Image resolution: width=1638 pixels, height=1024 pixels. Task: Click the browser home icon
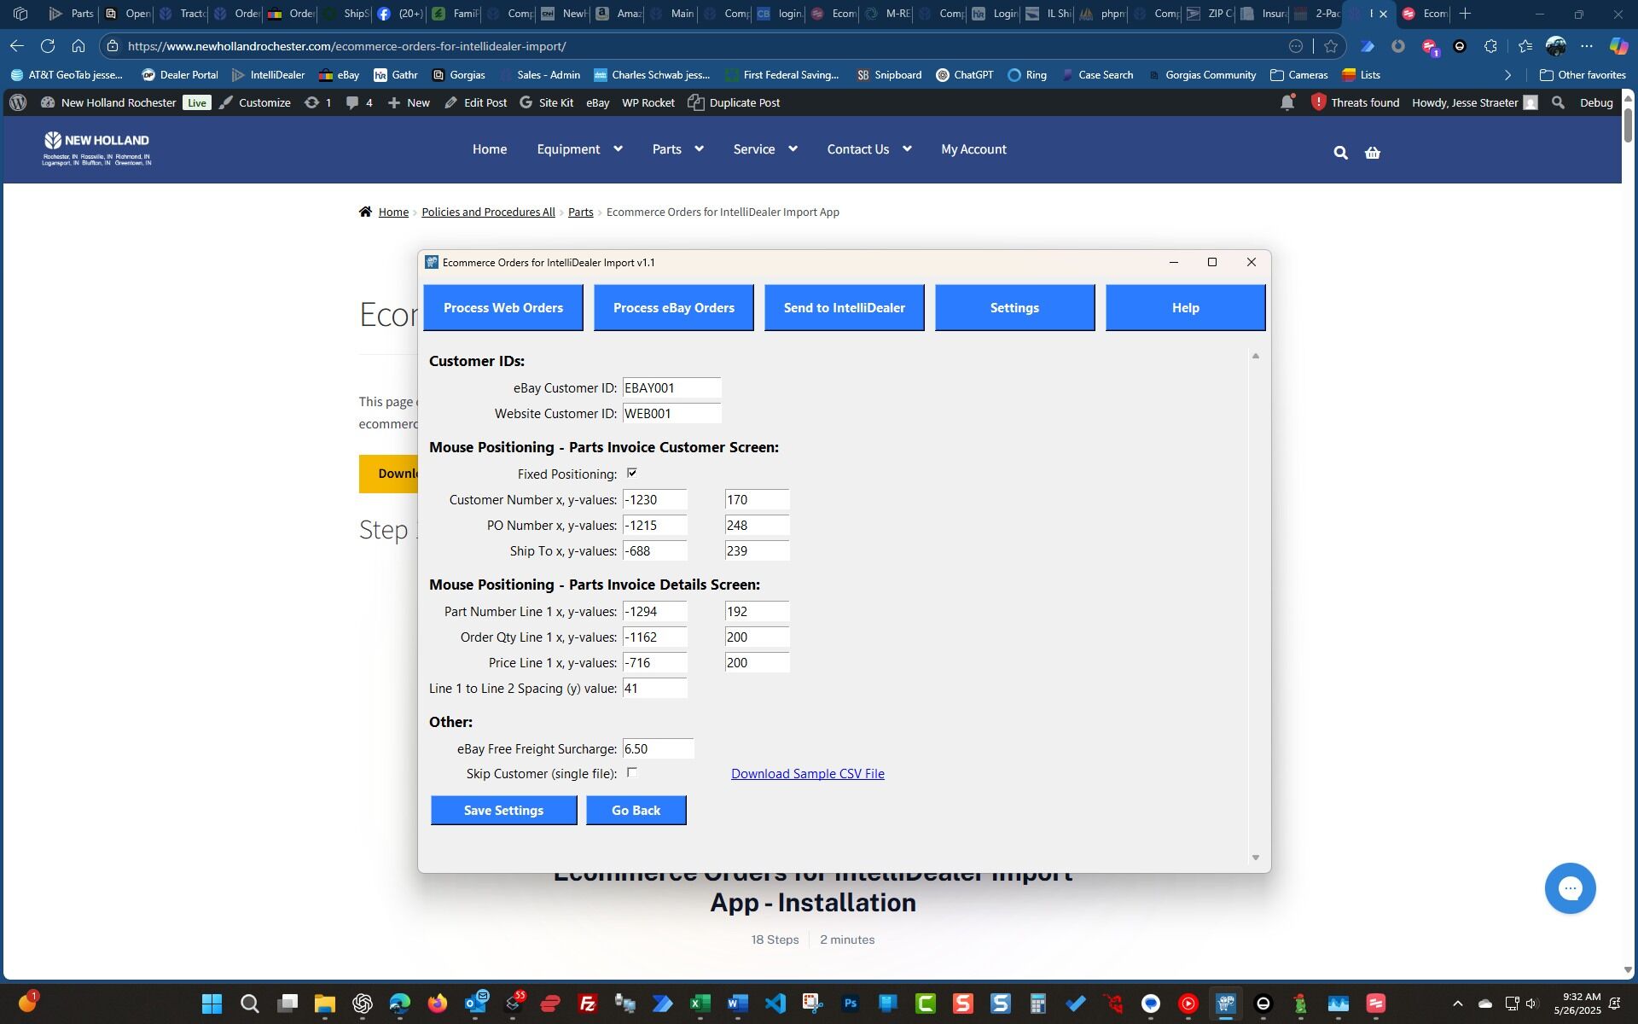(x=78, y=46)
